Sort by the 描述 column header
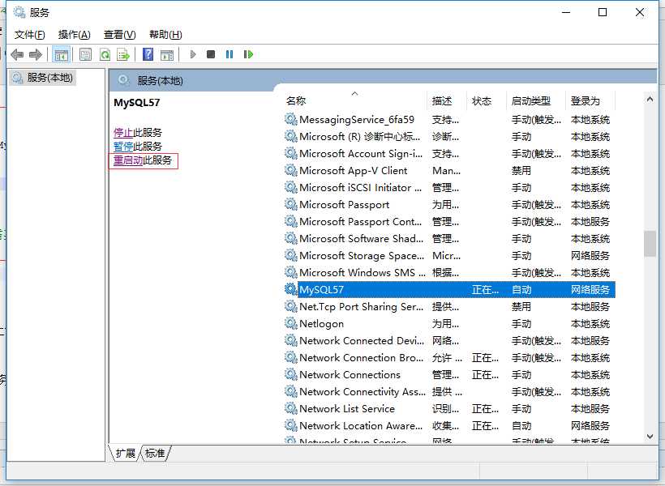The height and width of the screenshot is (486, 665). pos(447,100)
